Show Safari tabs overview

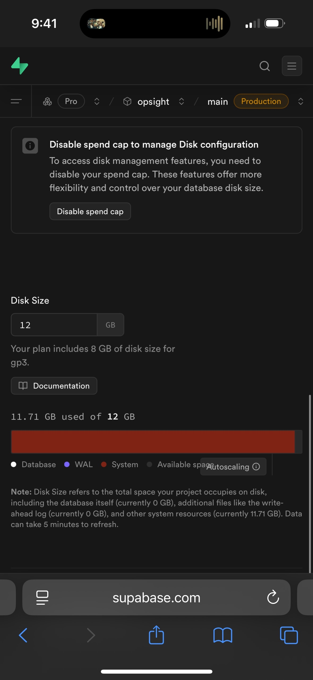coord(289,635)
